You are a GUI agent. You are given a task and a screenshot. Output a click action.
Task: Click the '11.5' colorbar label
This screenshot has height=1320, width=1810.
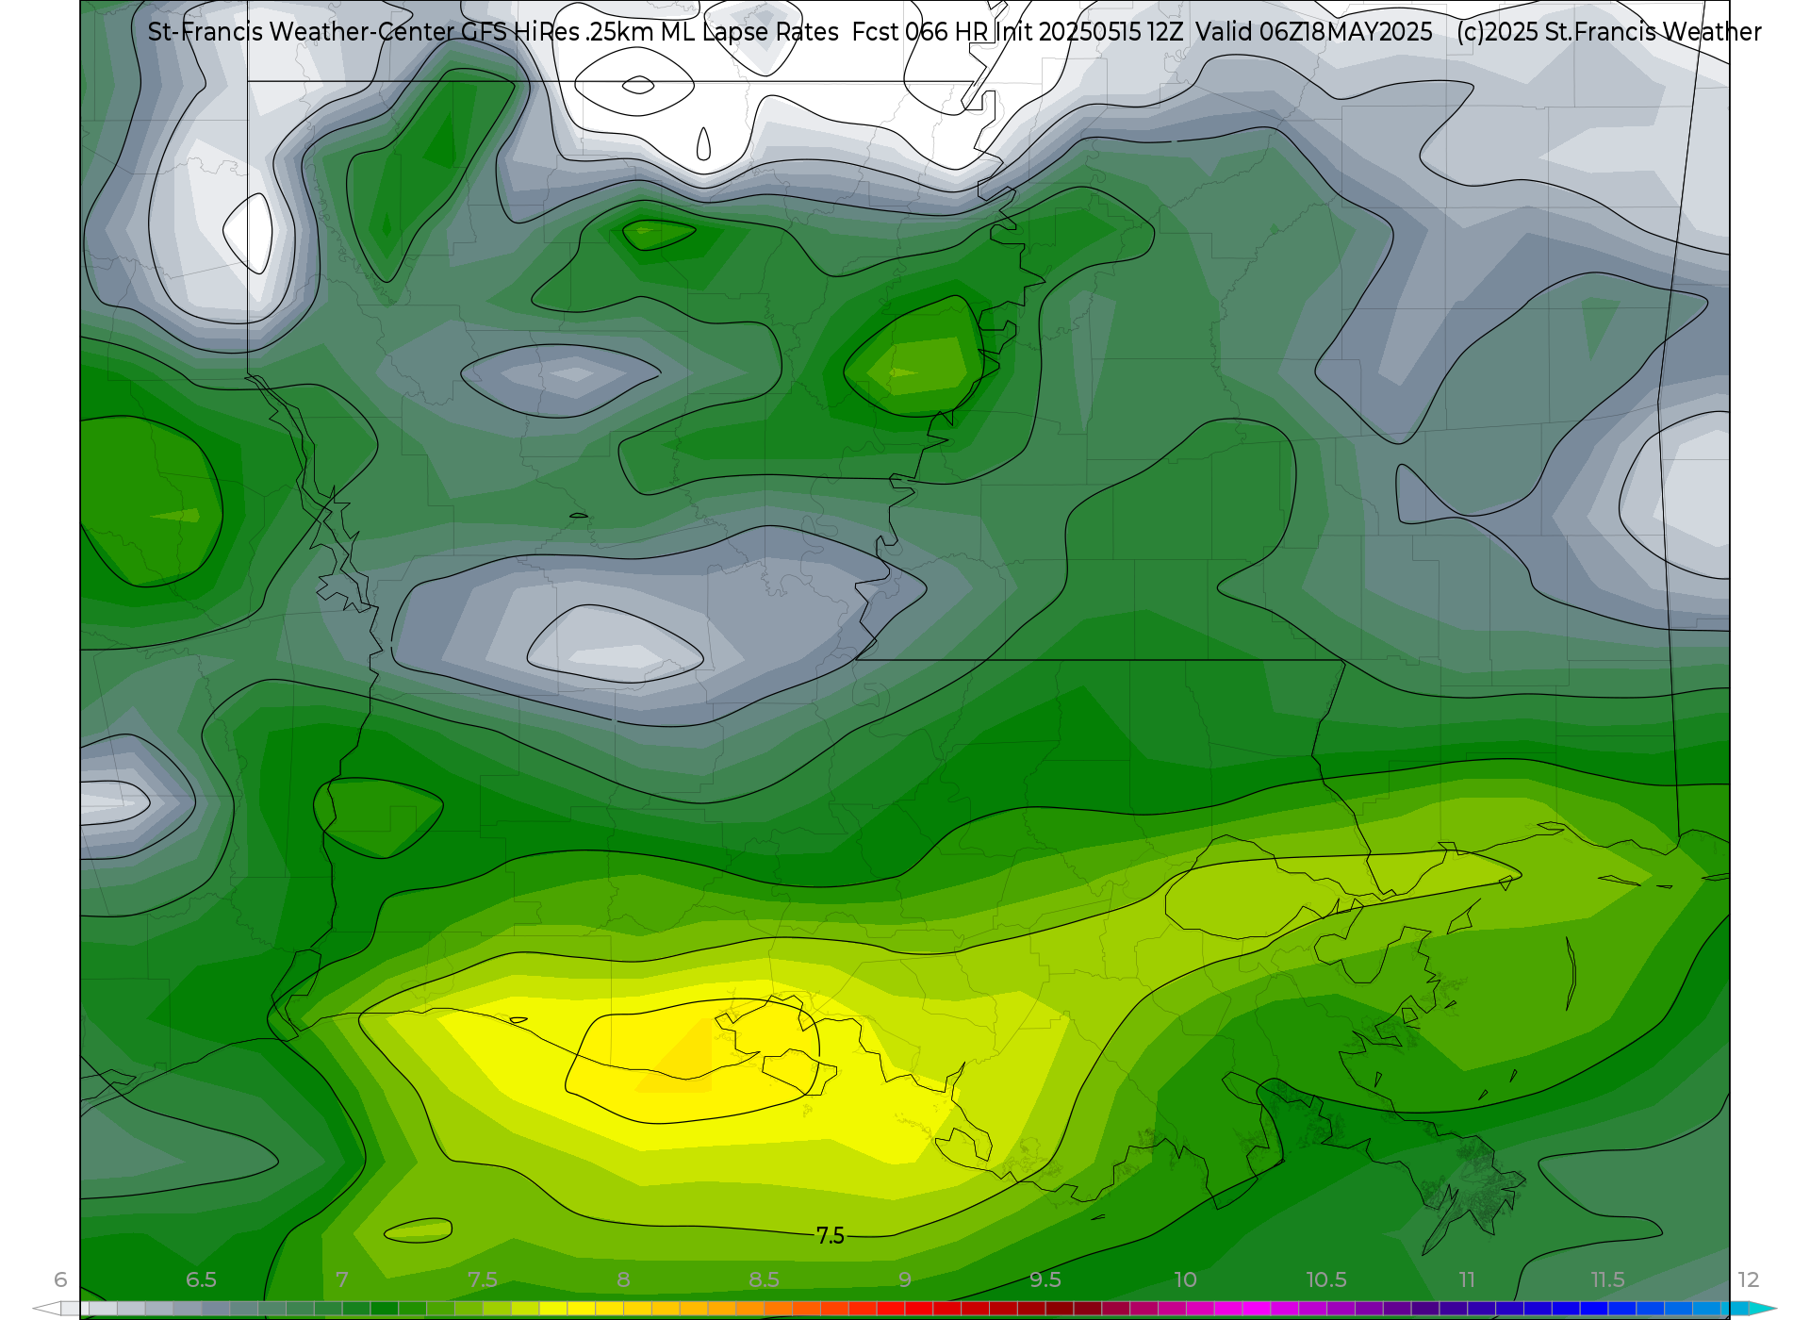click(x=1607, y=1279)
